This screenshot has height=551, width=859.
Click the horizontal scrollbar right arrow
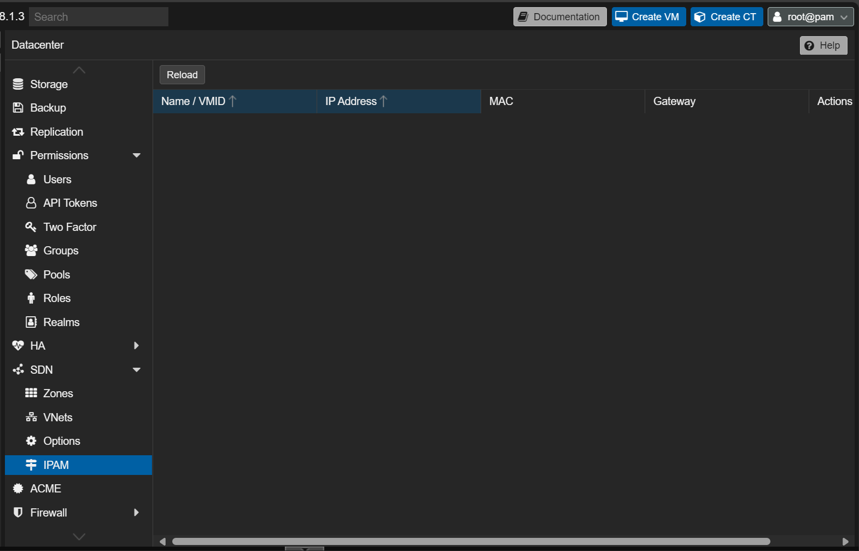coord(845,542)
